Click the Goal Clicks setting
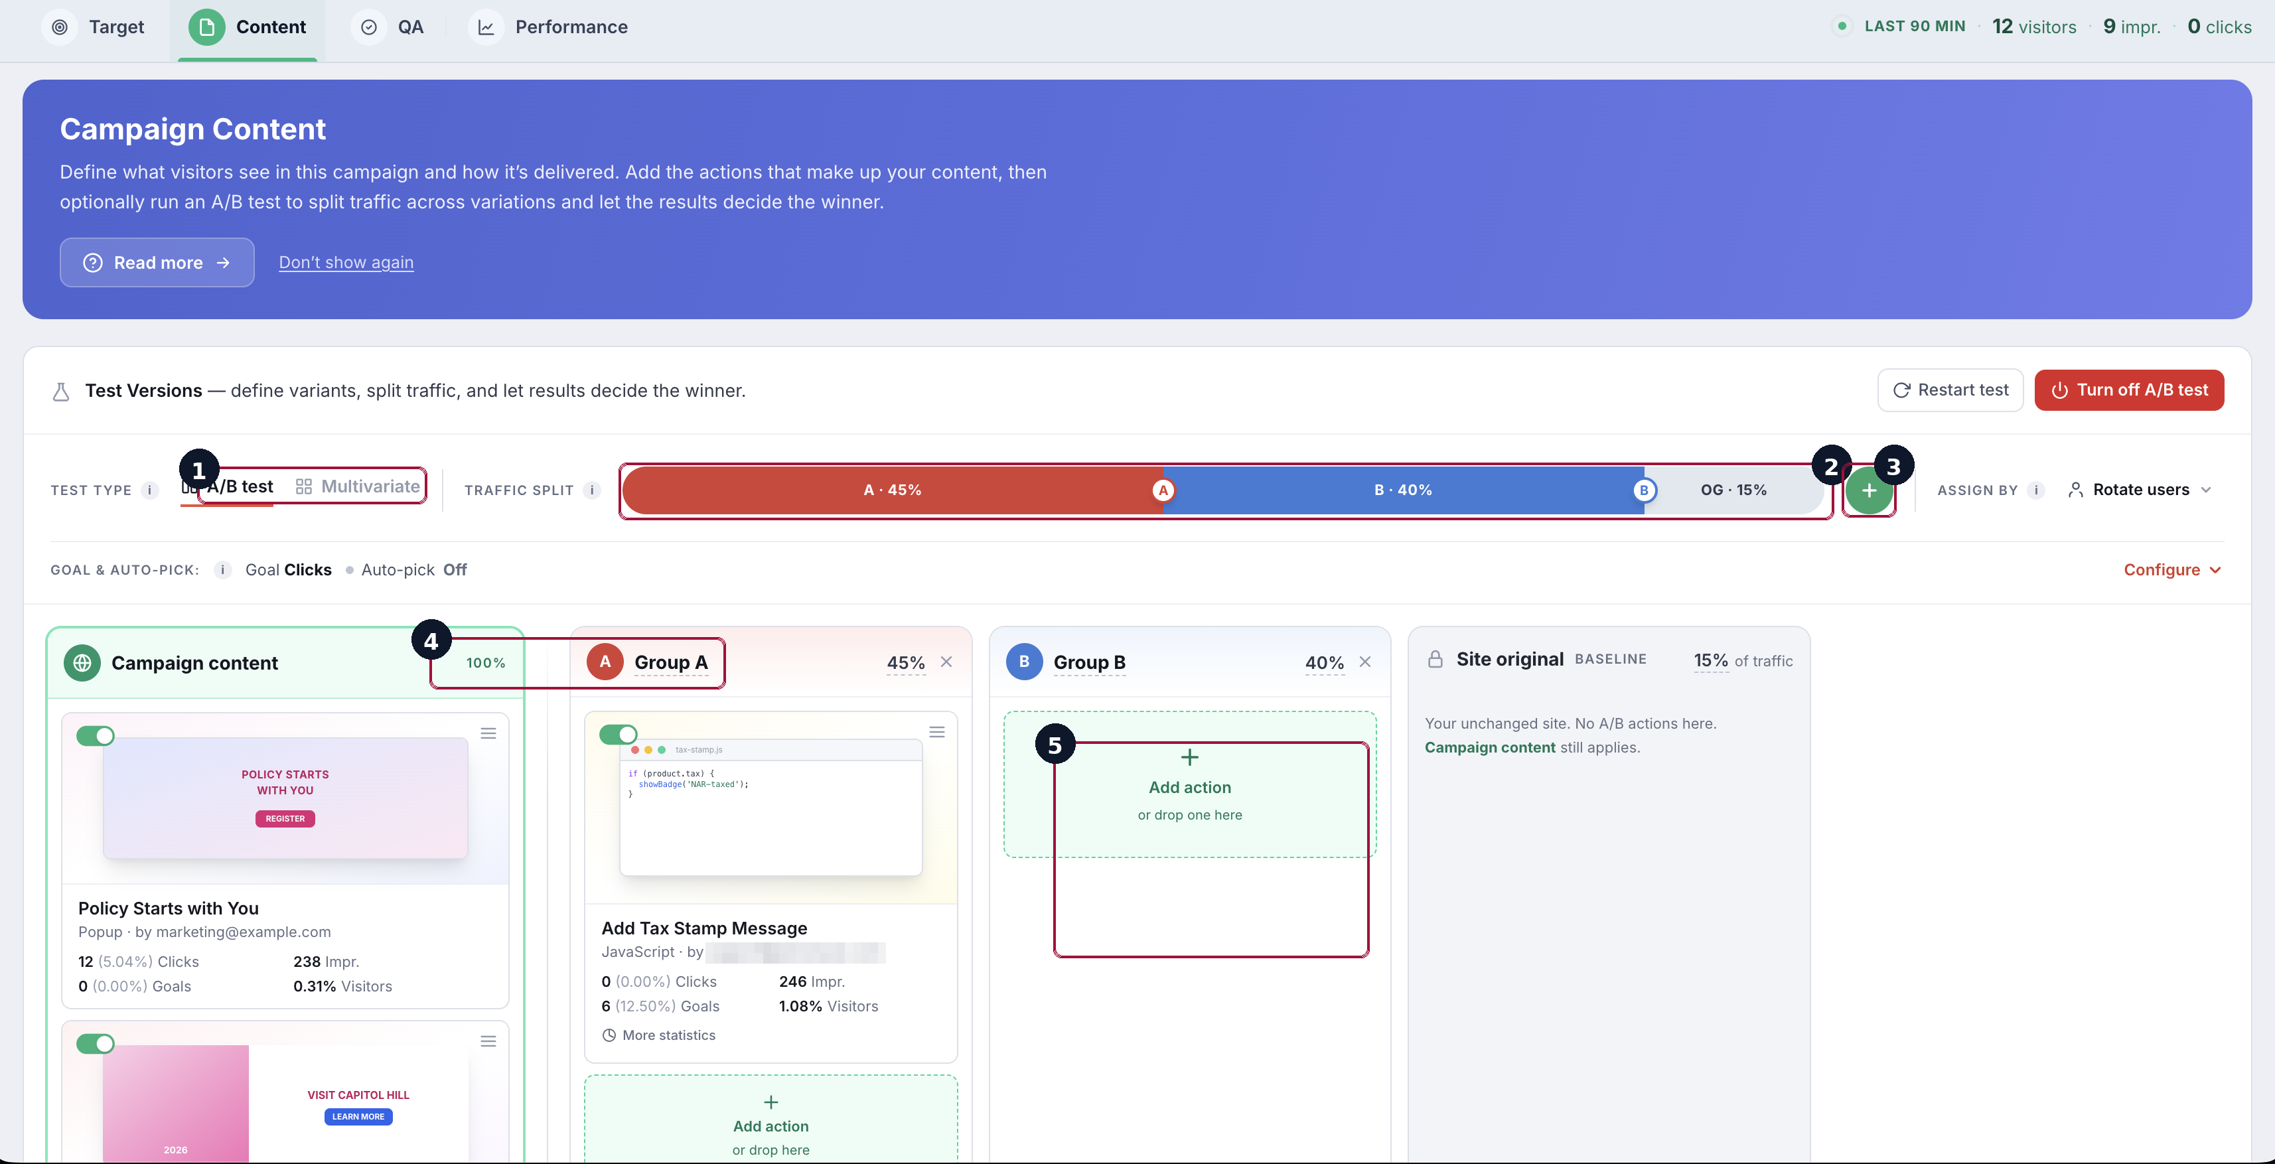This screenshot has width=2275, height=1164. tap(288, 569)
